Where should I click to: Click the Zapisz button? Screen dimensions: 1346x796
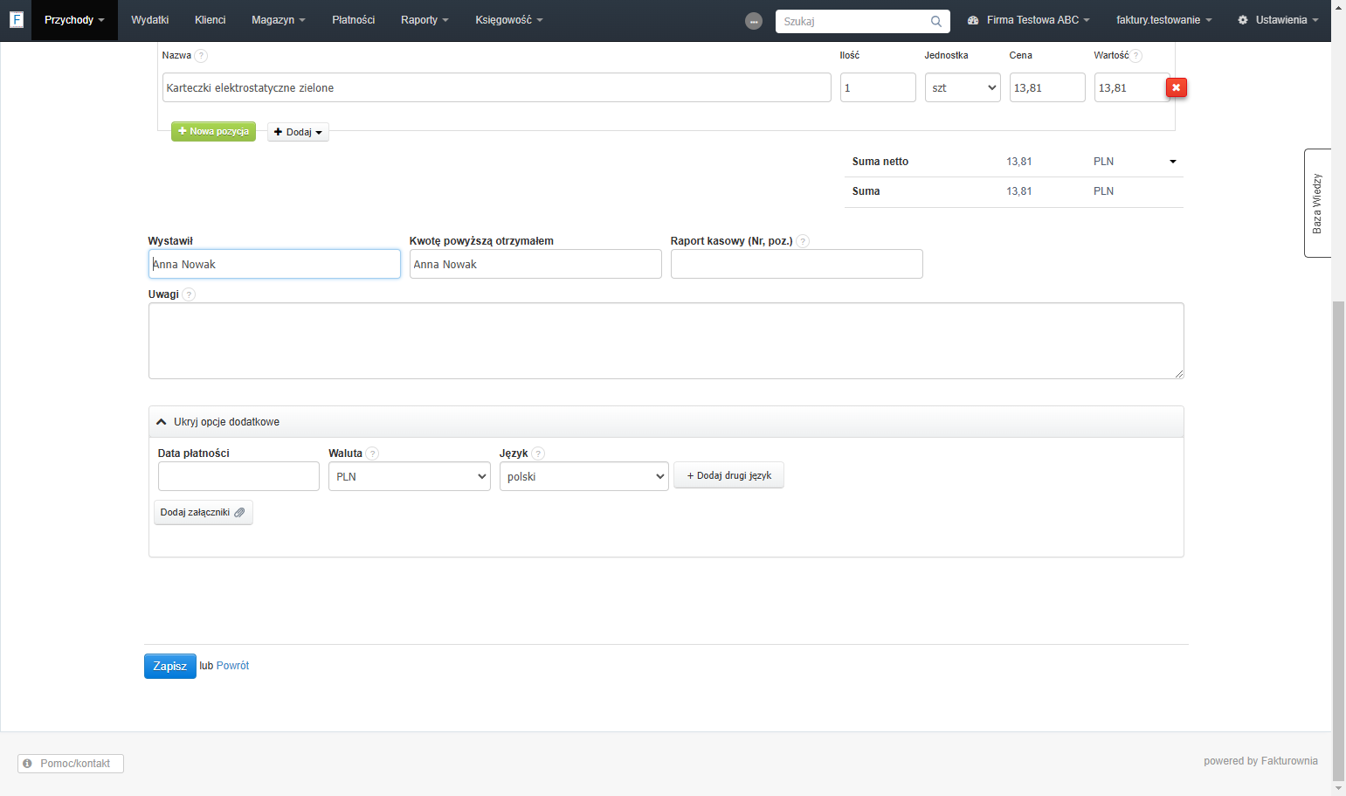click(x=170, y=666)
